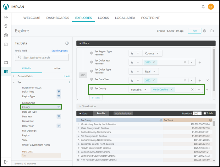220x167 pixels.
Task: Remove the 2022 tag from Data Year
Action: click(154, 80)
